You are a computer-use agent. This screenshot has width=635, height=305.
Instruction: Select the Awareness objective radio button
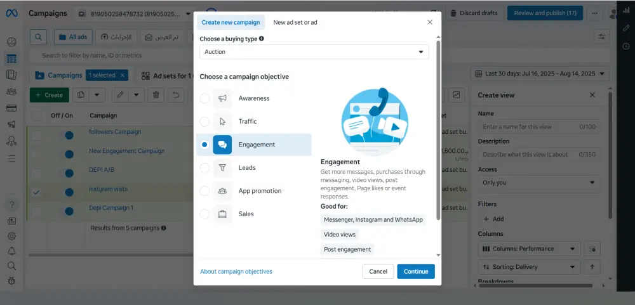[x=205, y=98]
